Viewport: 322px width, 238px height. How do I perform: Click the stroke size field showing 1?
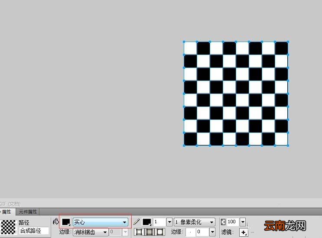(x=159, y=222)
